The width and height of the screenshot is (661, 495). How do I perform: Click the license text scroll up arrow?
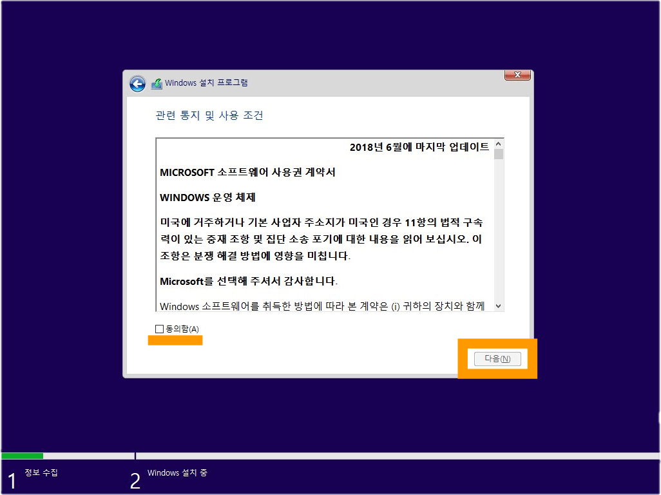click(498, 144)
